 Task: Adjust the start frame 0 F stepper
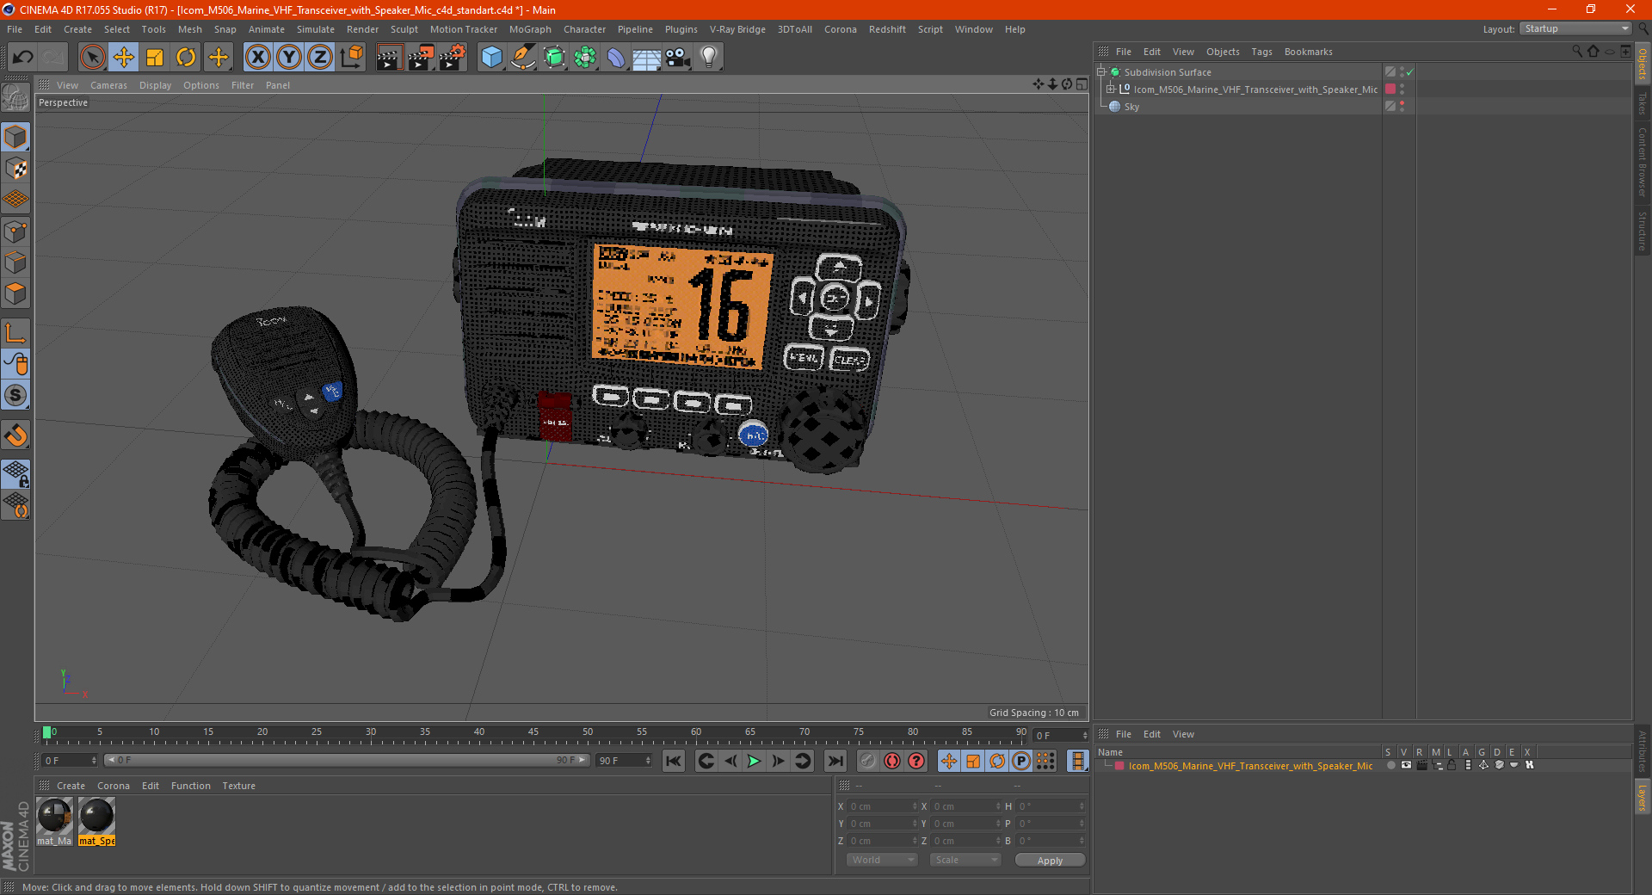[x=94, y=761]
